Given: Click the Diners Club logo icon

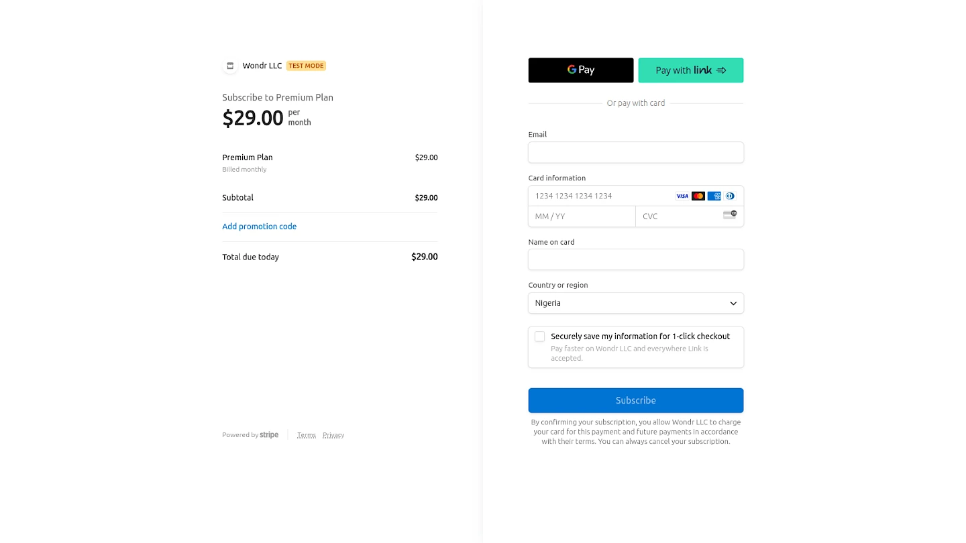Looking at the screenshot, I should coord(730,196).
